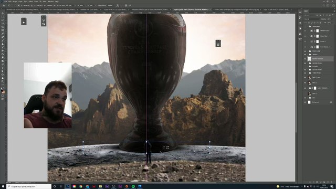Hide the Flara_L2 copy layer
336x189 pixels.
pyautogui.click(x=305, y=77)
